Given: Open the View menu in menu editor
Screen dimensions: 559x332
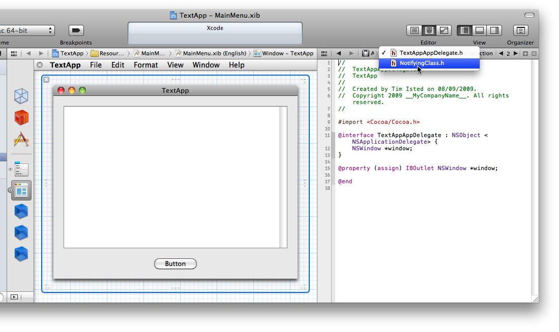Looking at the screenshot, I should click(x=175, y=65).
